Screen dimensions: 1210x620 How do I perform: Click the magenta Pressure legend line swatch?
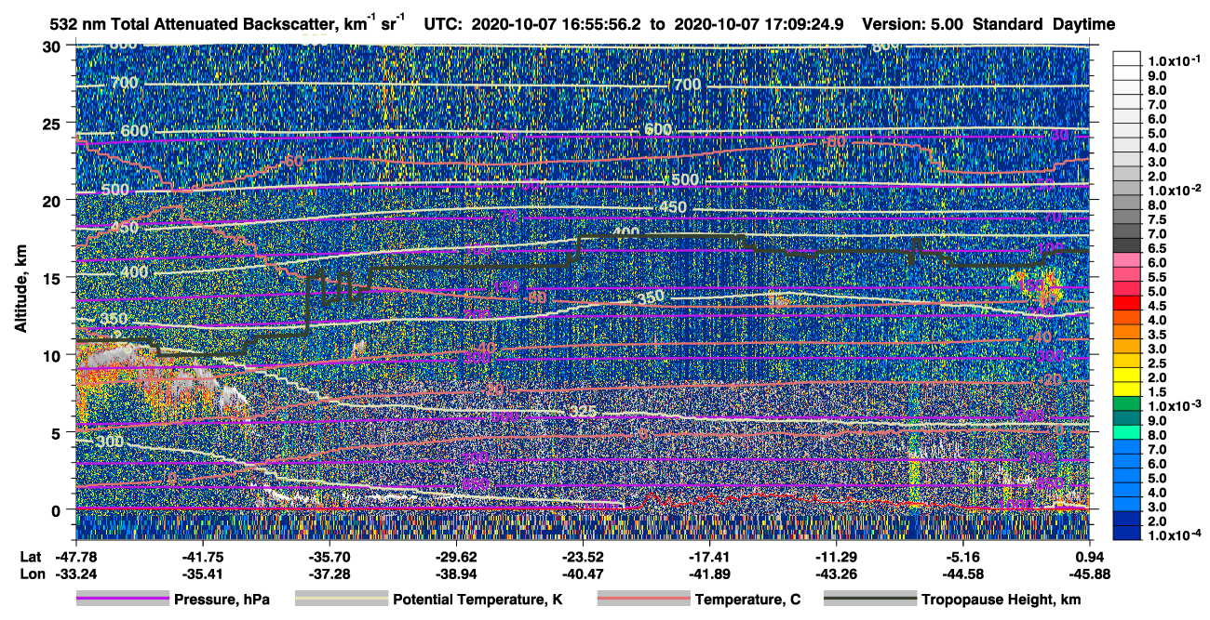[x=122, y=600]
